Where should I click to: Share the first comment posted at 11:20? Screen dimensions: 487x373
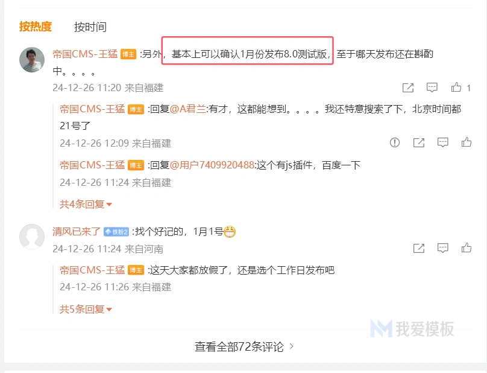tap(408, 88)
